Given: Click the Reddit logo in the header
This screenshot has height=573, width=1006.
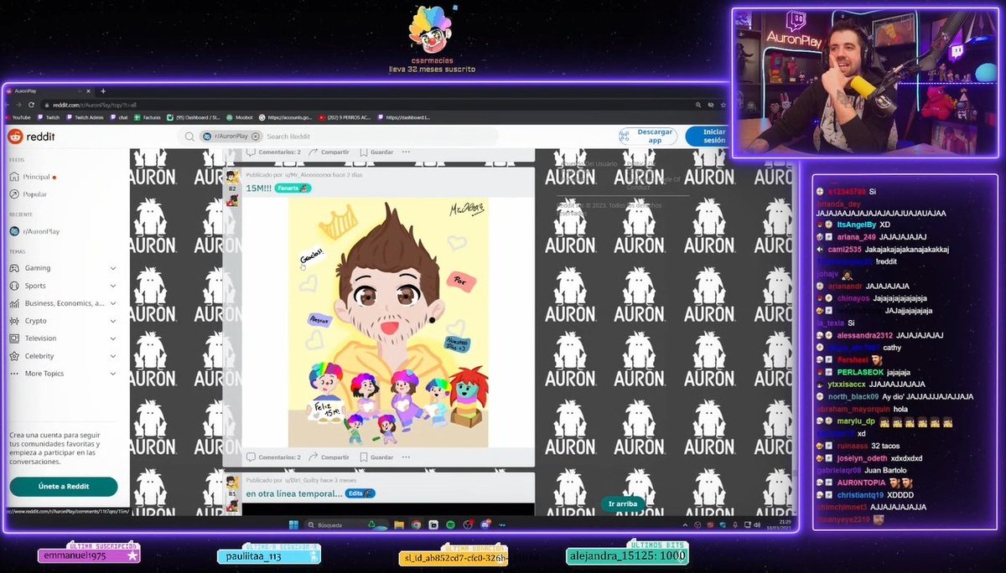Looking at the screenshot, I should [31, 137].
